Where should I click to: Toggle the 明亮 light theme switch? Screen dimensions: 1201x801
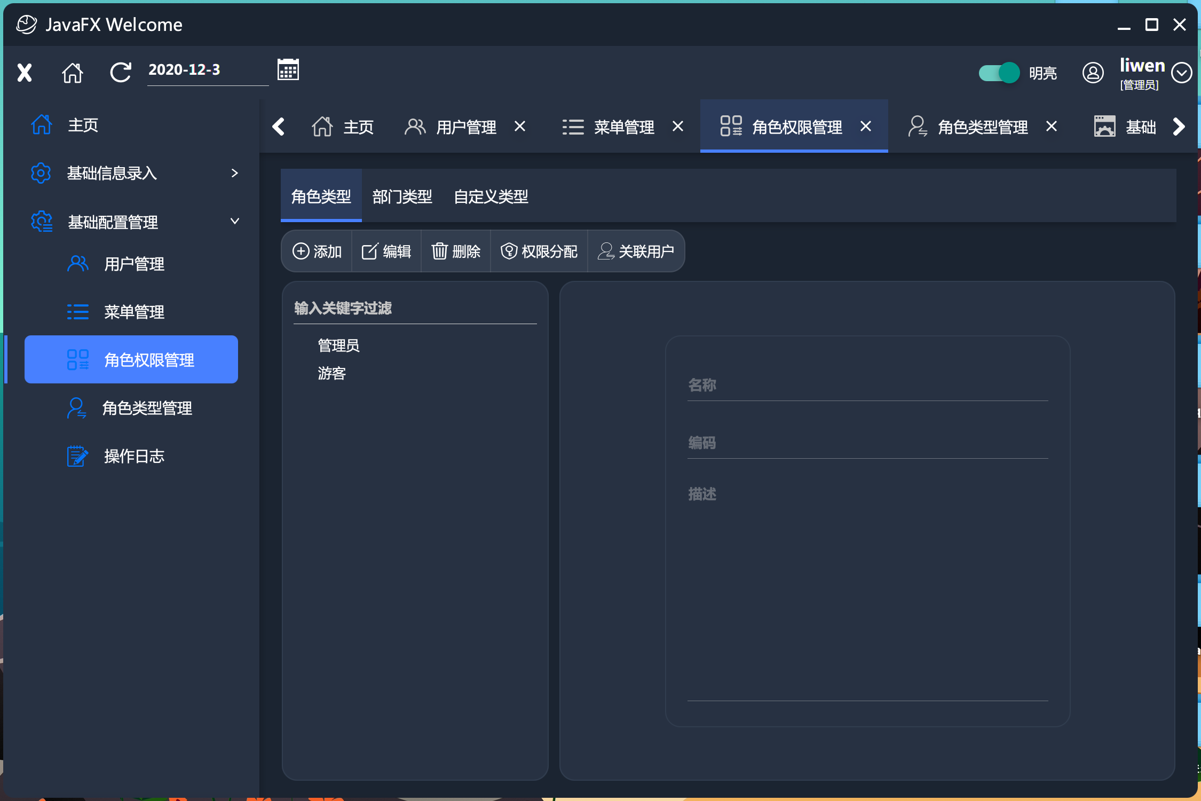(999, 73)
